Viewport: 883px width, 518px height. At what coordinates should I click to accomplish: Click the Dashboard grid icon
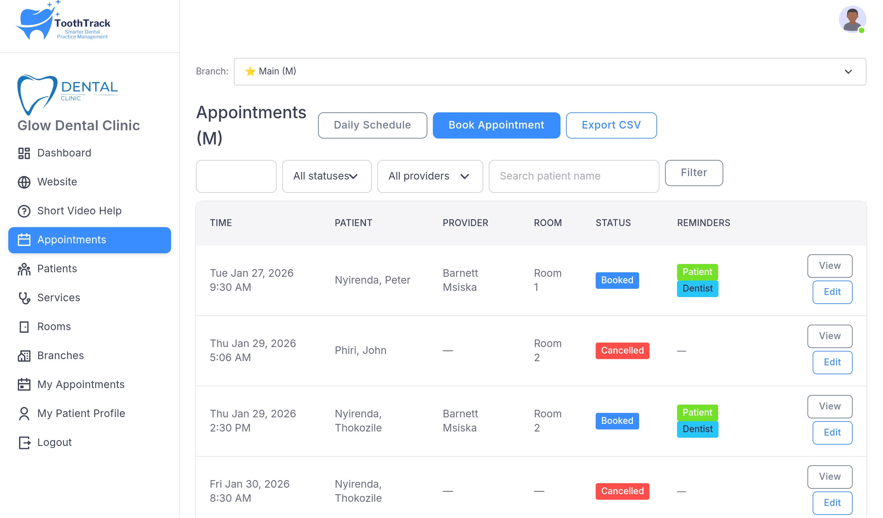coord(24,153)
